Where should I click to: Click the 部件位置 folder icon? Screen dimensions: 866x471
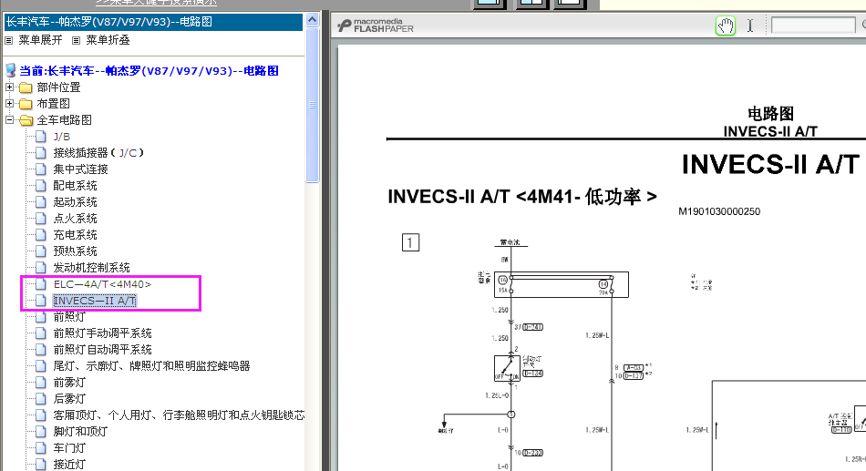click(x=26, y=87)
